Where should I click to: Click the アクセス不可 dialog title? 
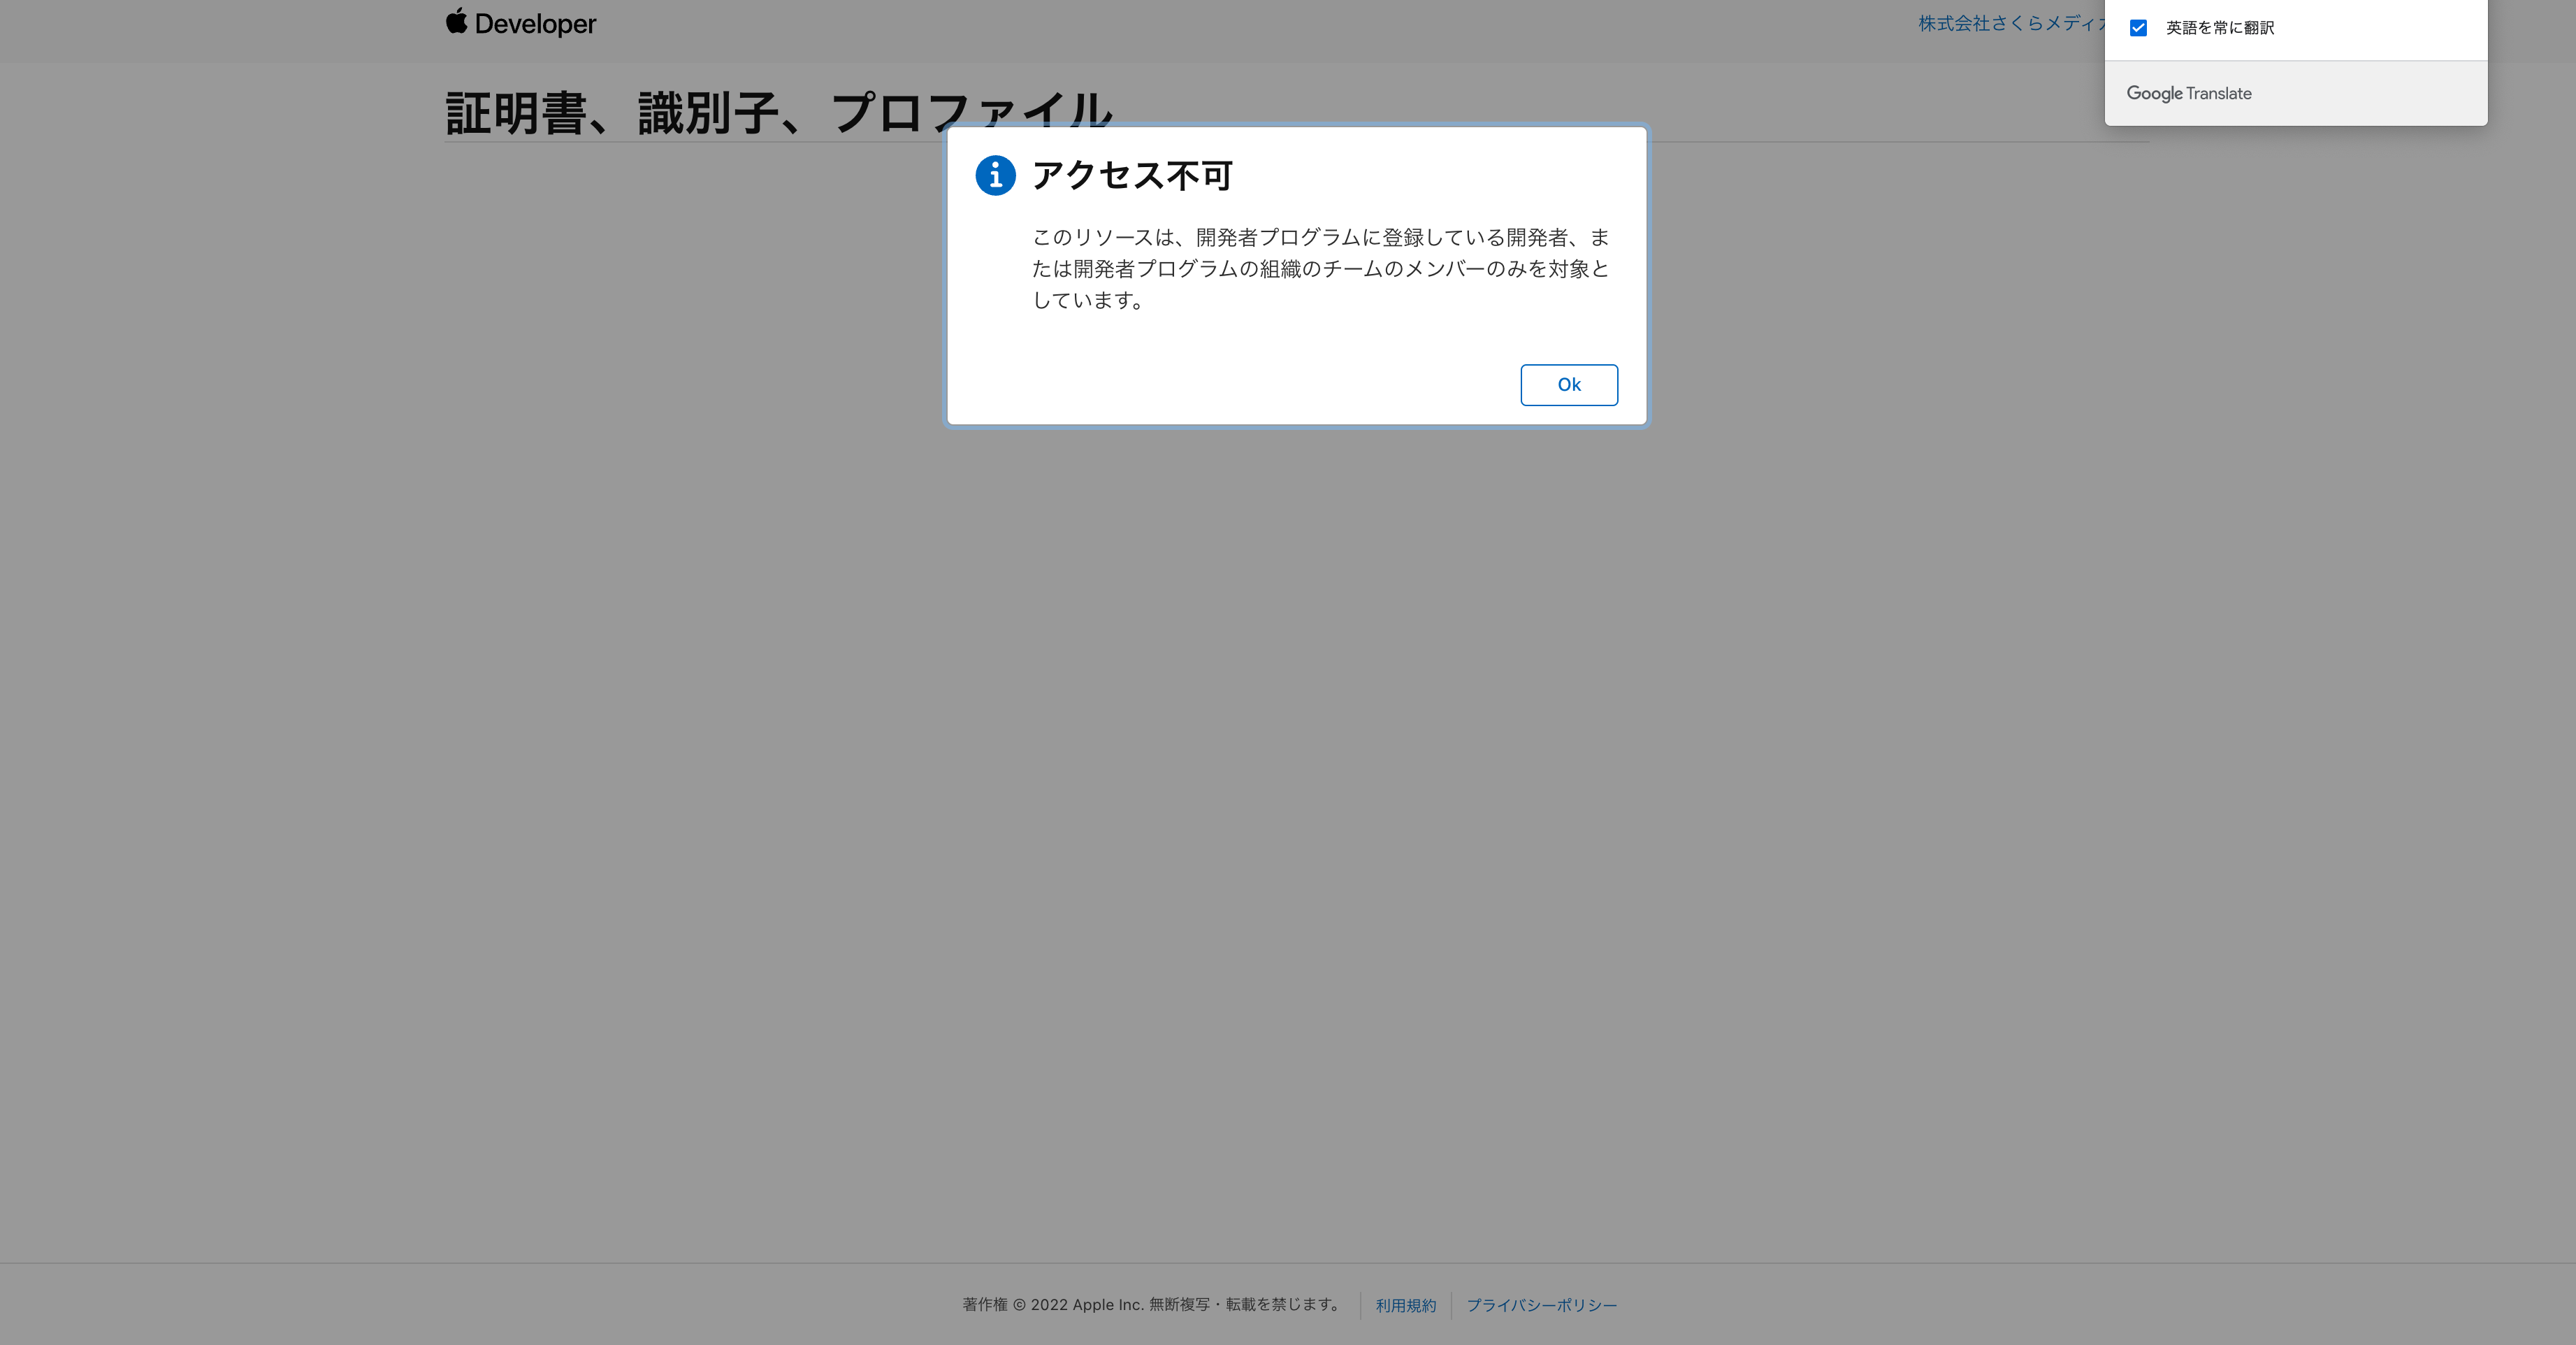[x=1132, y=176]
